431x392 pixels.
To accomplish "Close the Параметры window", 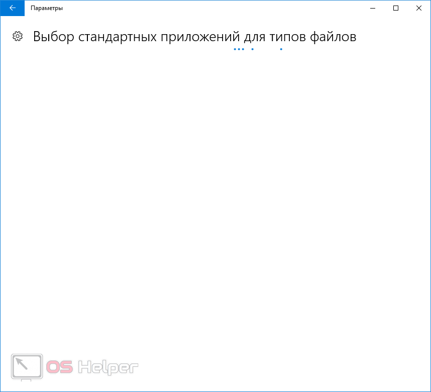I will tap(418, 8).
